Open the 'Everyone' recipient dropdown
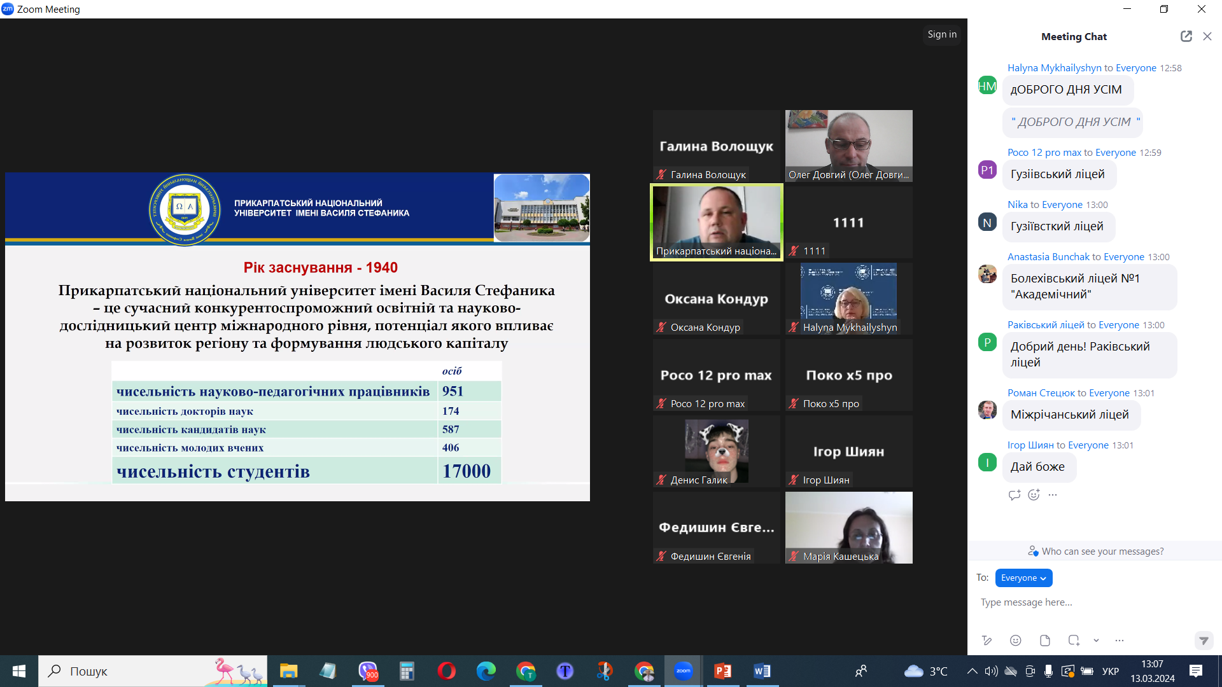Screen dimensions: 1222x687 click(x=1023, y=578)
